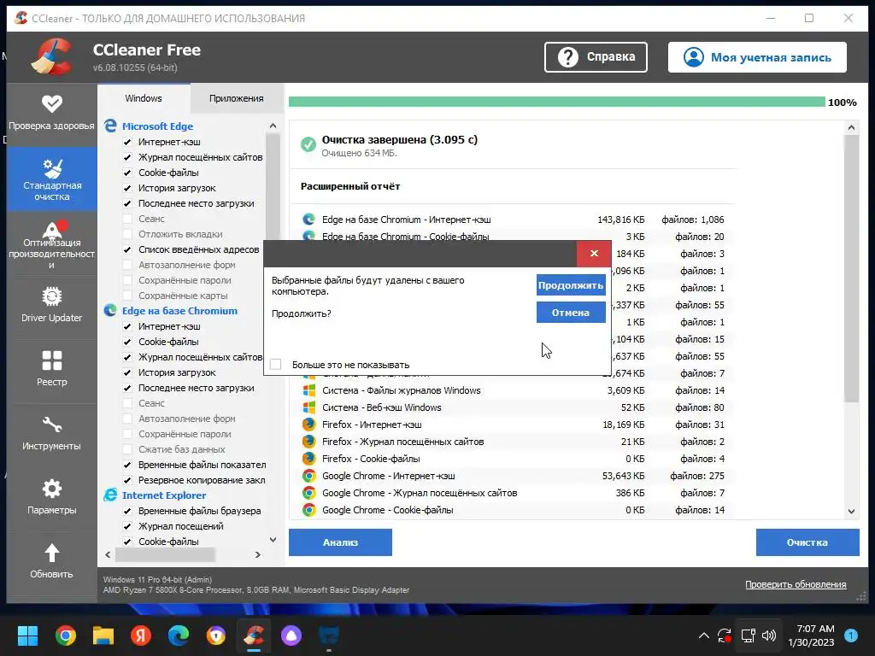
Task: Open Оптимизация производительности sidebar section
Action: click(x=51, y=244)
